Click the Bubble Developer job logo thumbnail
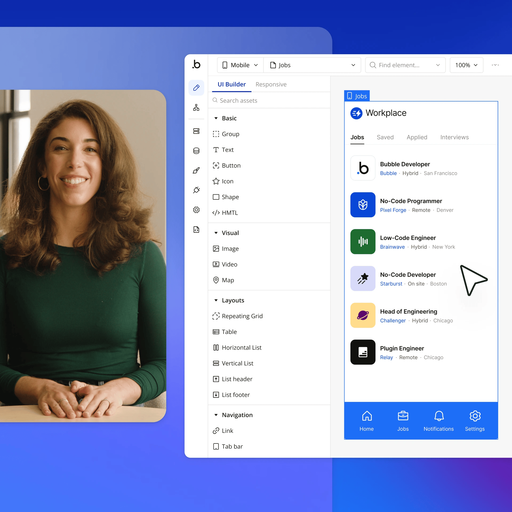This screenshot has width=512, height=512. pyautogui.click(x=363, y=168)
